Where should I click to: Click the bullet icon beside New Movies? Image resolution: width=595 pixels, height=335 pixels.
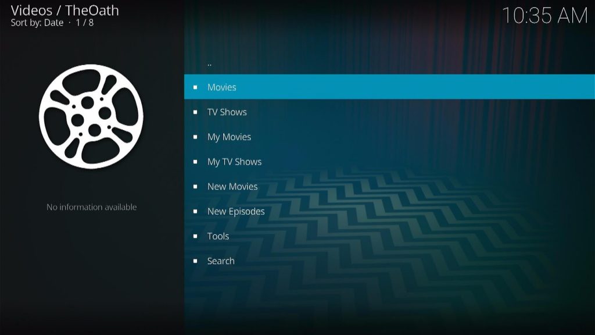195,187
